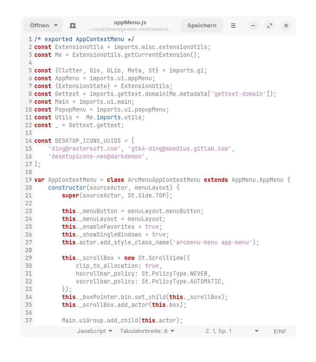Toggle the EINF insert mode indicator

(x=280, y=331)
